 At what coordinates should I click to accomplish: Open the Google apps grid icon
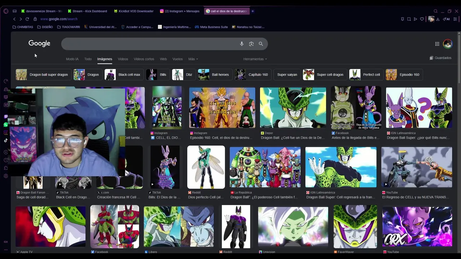[437, 44]
